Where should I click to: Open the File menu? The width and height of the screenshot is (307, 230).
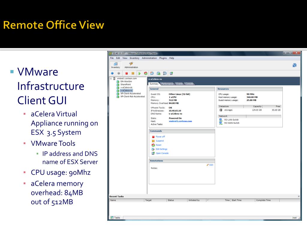(112, 58)
